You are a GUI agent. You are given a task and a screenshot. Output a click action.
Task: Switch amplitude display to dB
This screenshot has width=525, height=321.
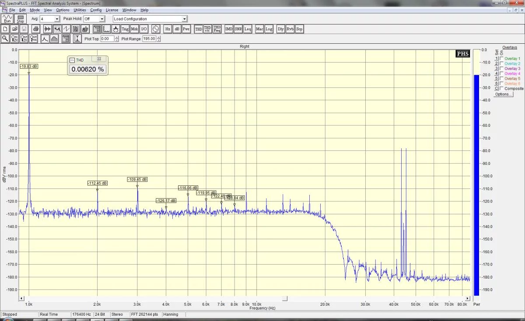click(x=177, y=29)
